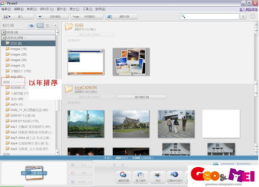This screenshot has width=259, height=187.
Task: Select the photo collage thumbnail
Action: pyautogui.click(x=131, y=62)
